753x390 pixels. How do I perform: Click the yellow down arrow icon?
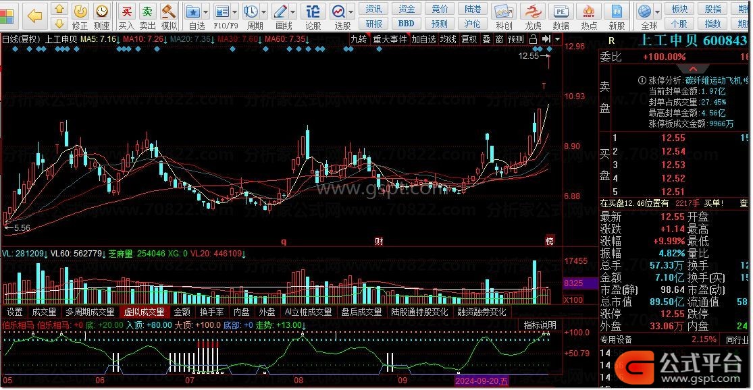tap(59, 23)
